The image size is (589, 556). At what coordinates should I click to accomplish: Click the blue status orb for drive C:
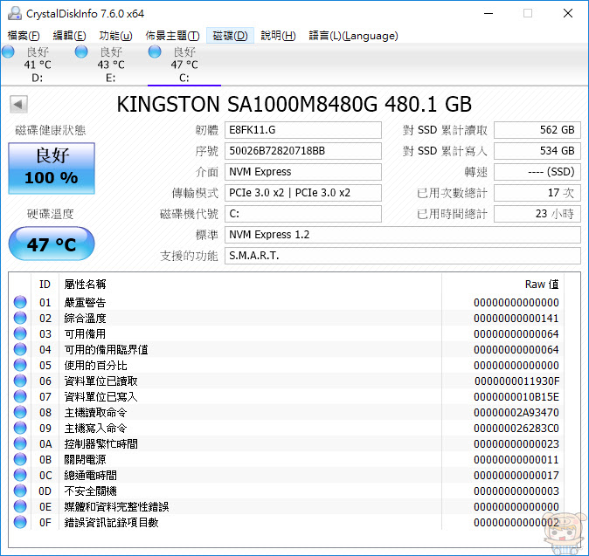coord(155,52)
